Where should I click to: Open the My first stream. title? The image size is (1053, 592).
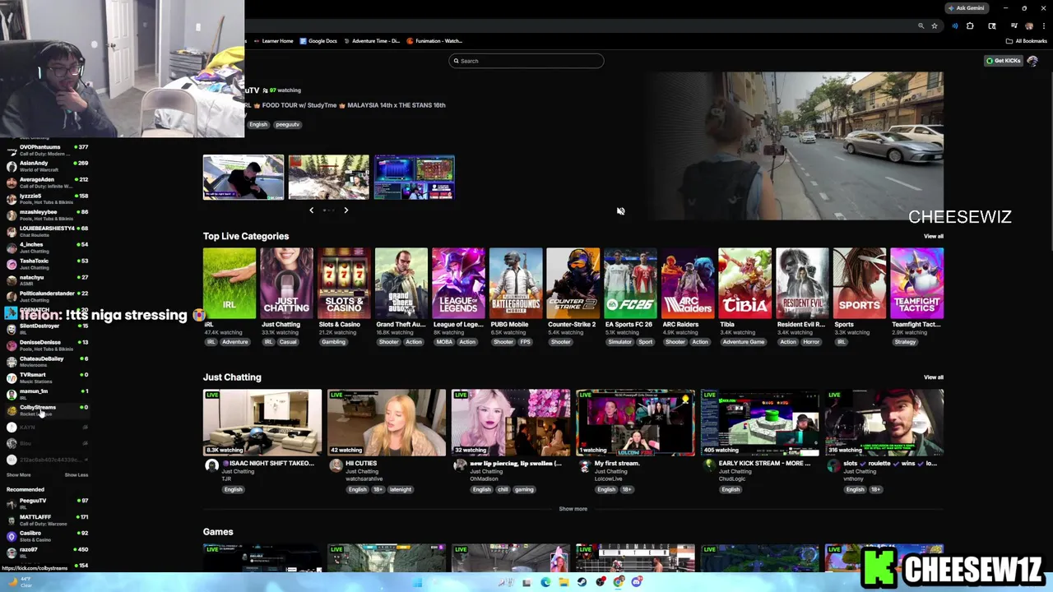(x=617, y=464)
